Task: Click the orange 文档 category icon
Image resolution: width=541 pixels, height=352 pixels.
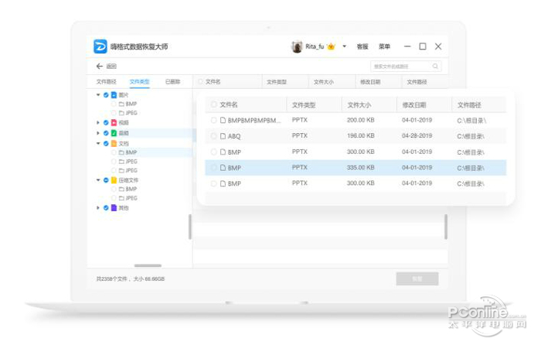Action: (114, 143)
